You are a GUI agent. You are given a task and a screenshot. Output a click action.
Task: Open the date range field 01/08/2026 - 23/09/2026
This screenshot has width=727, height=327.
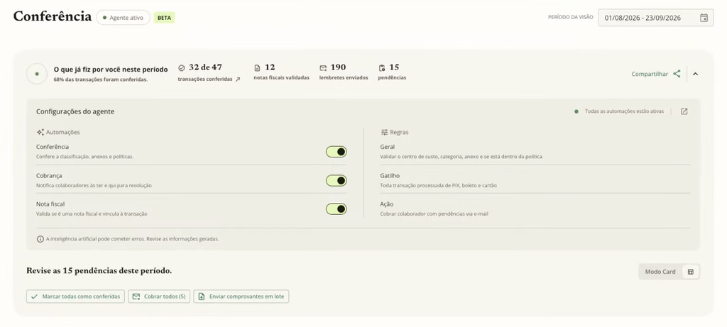655,18
